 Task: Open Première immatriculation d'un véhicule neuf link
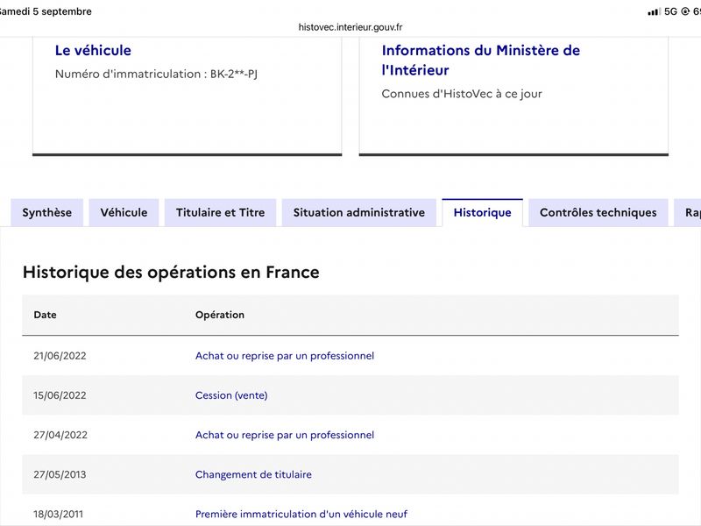pyautogui.click(x=301, y=514)
